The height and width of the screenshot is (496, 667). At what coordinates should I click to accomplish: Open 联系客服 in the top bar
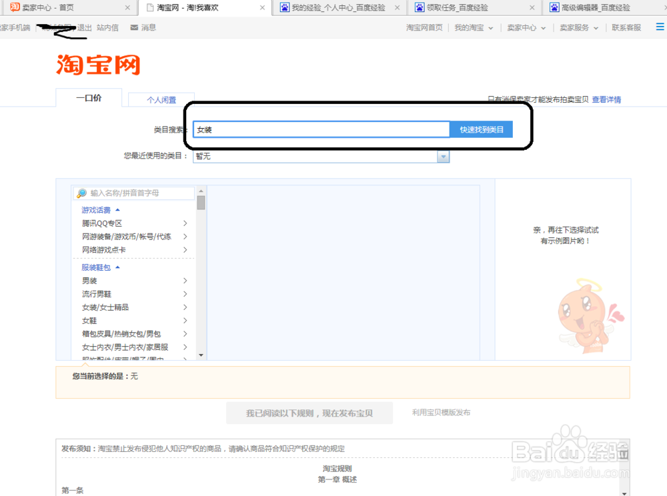point(626,27)
